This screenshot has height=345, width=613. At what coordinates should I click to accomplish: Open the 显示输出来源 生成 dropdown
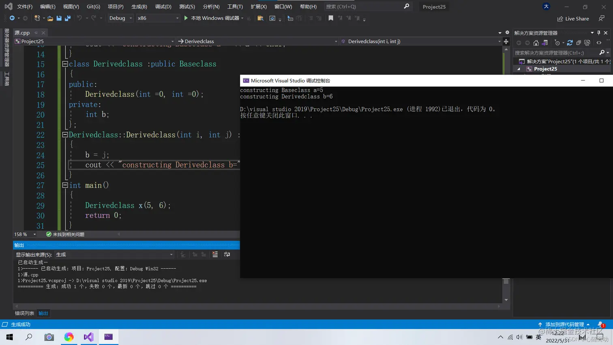[x=115, y=255]
